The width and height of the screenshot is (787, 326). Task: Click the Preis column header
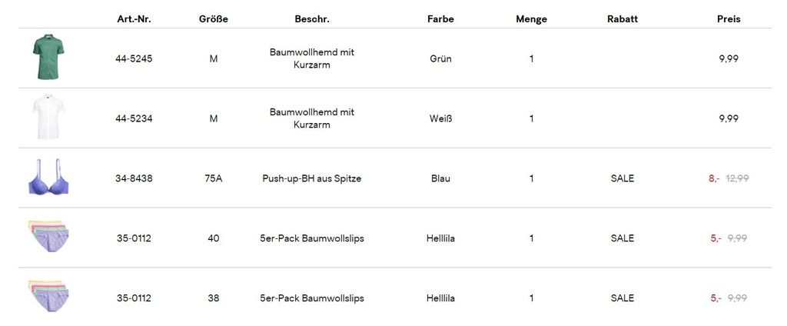coord(729,19)
